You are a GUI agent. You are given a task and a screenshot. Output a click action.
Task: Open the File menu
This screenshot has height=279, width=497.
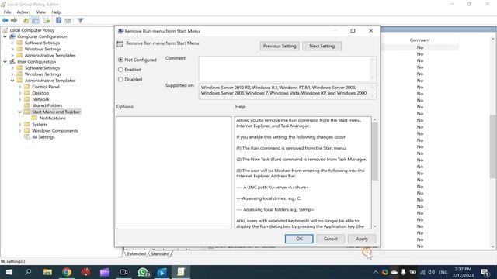[7, 12]
